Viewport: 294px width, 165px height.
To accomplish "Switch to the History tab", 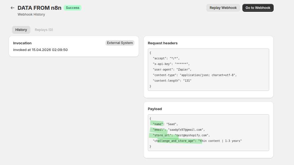I will coord(21,30).
